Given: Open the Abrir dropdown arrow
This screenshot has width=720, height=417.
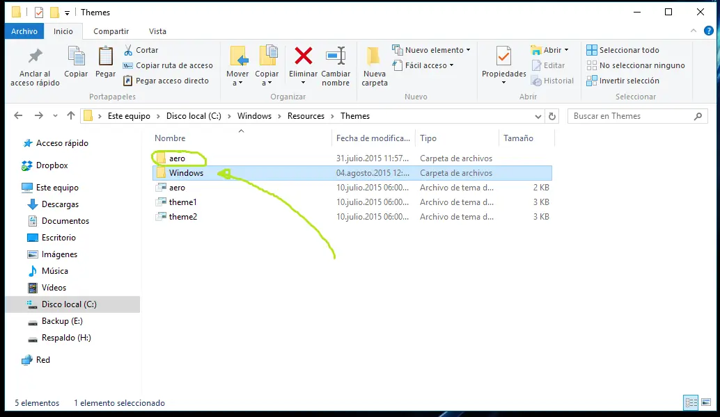Looking at the screenshot, I should [x=567, y=50].
